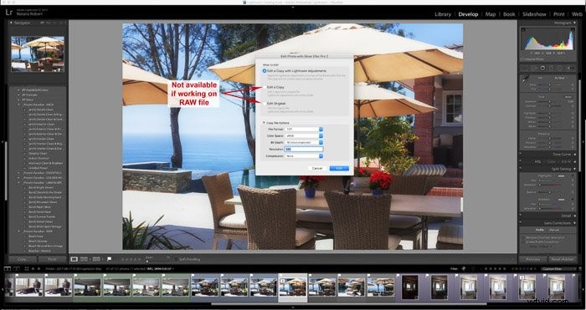Open the grid view icon in filmstrip bar
586x310 pixels.
point(27,268)
